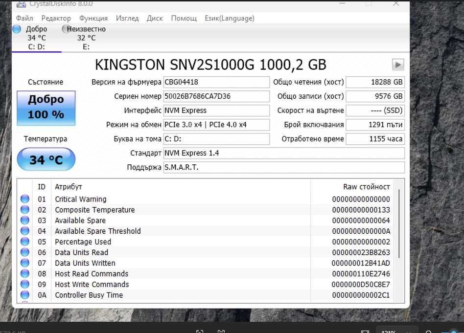464x333 pixels.
Task: Click the status orb for Data Units Written
Action: 25,263
